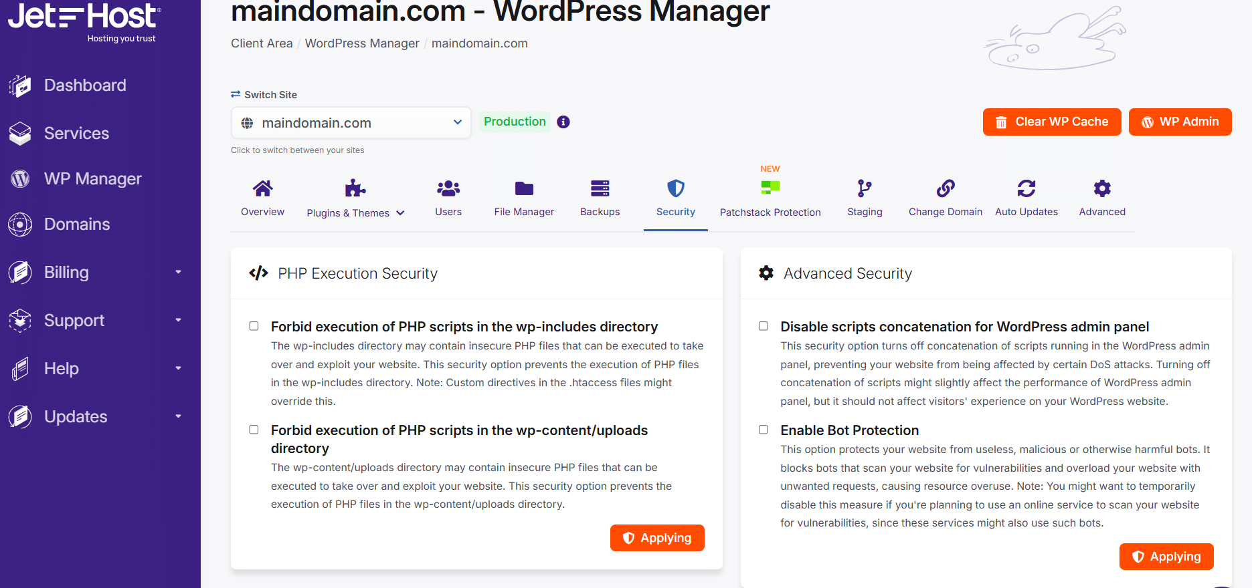Click the File Manager folder icon
This screenshot has width=1252, height=588.
[x=524, y=188]
